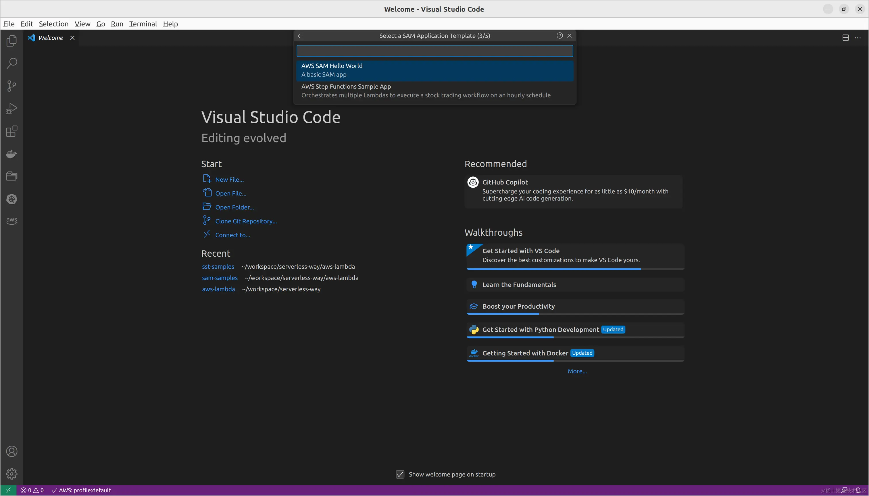The width and height of the screenshot is (869, 496).
Task: Open recent sam-samples folder
Action: [220, 278]
